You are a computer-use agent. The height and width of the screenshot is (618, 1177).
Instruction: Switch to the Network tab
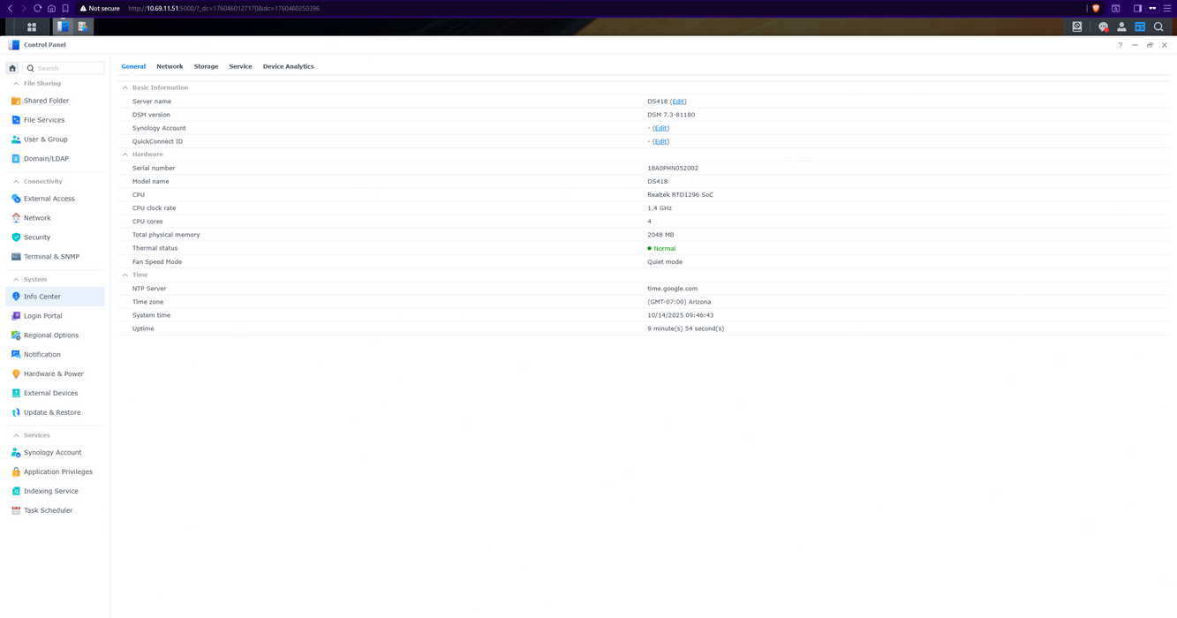point(170,66)
